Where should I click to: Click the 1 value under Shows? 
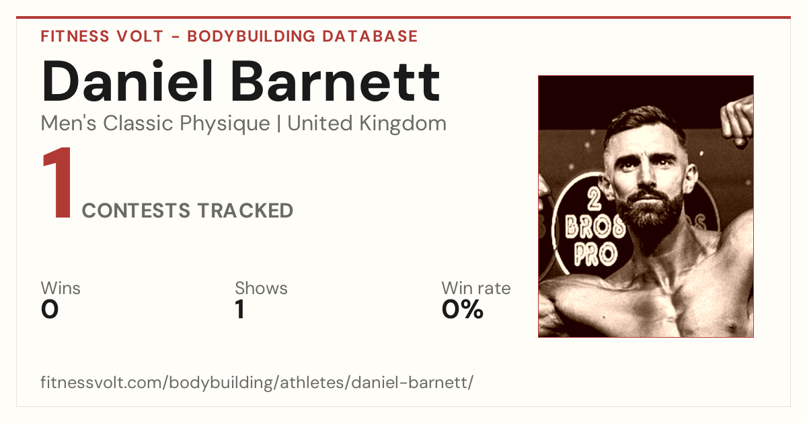pos(239,310)
